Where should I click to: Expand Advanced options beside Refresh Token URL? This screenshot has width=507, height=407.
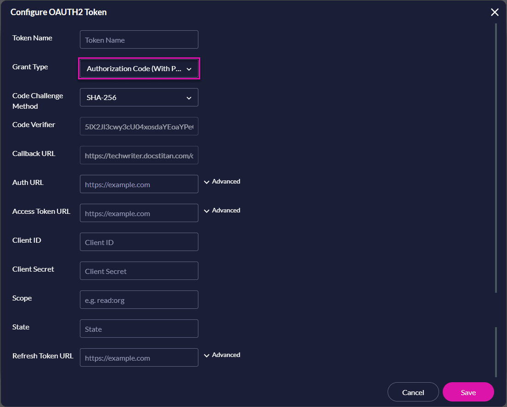pos(222,355)
